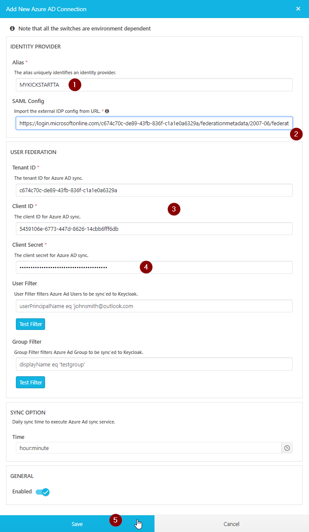309x532 pixels.
Task: Click the SAML Config URL field
Action: 154,124
